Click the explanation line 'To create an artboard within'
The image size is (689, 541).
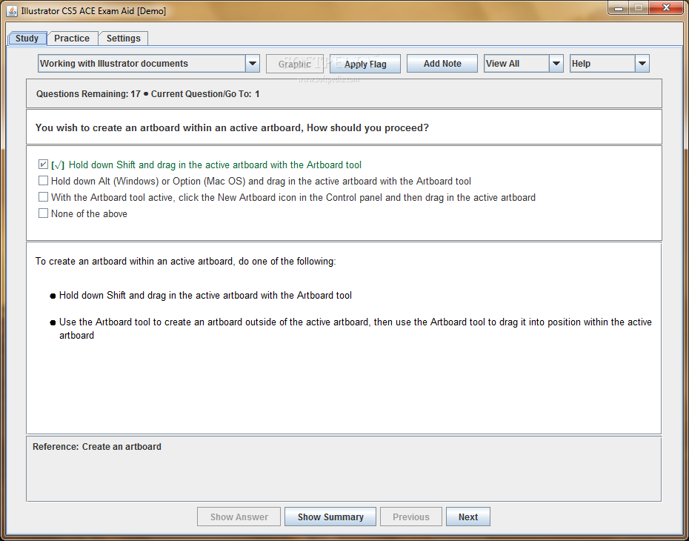[185, 261]
